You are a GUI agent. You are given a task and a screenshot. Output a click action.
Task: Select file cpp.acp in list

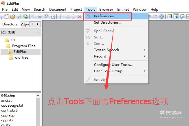pyautogui.click(x=8, y=115)
